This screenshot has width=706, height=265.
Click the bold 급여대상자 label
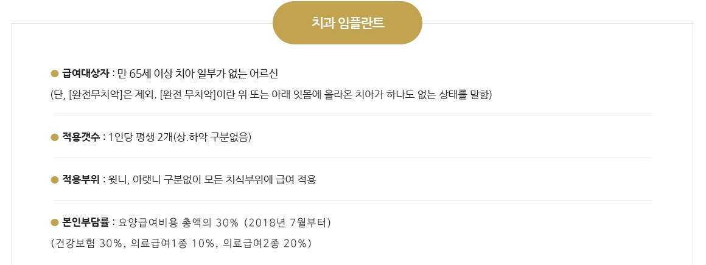pyautogui.click(x=86, y=74)
